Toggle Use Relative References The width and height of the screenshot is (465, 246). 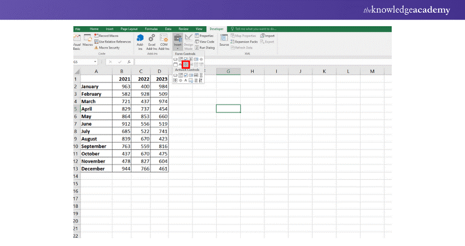pyautogui.click(x=113, y=42)
